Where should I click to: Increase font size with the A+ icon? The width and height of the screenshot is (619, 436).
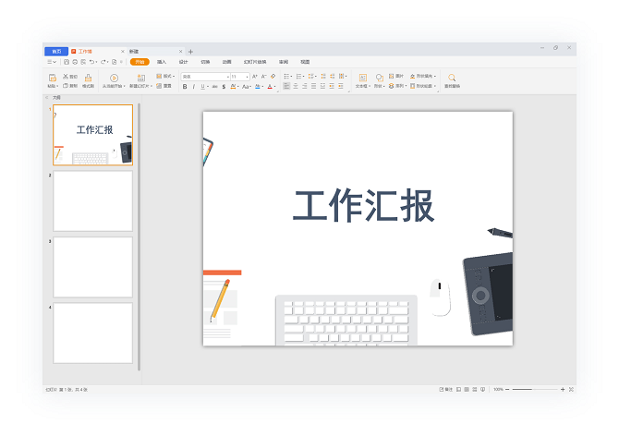(255, 76)
